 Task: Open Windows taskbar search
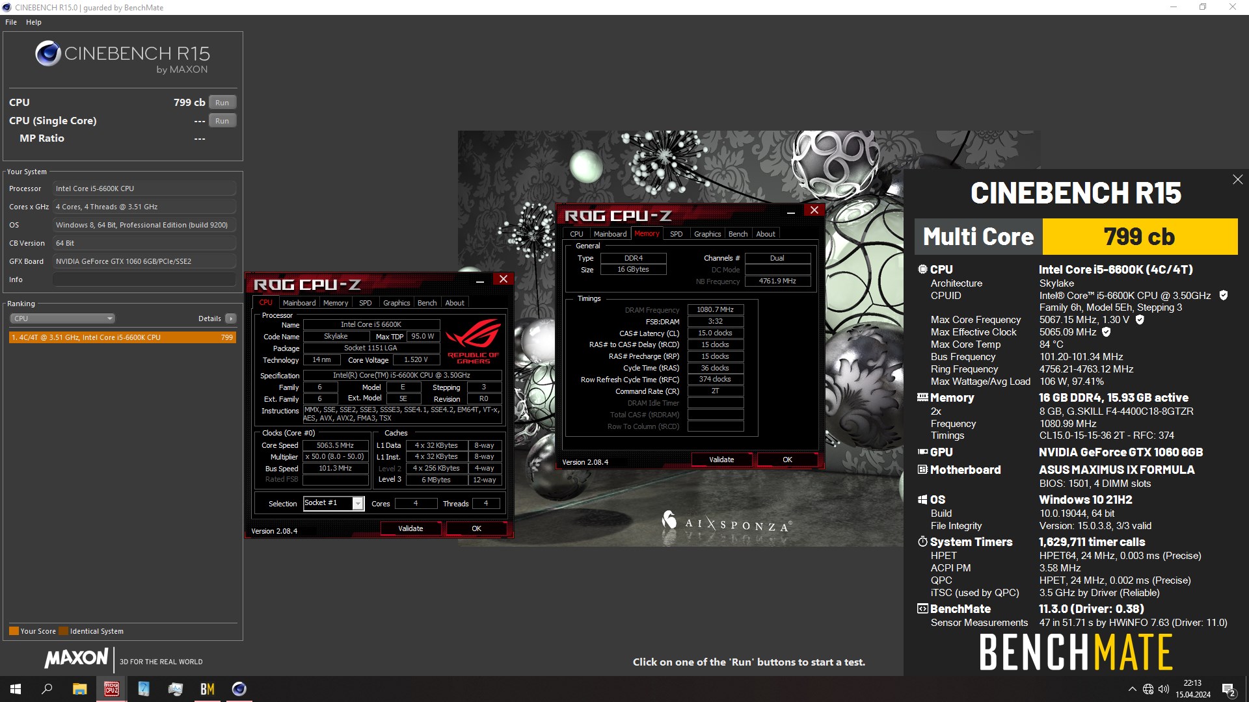click(47, 689)
